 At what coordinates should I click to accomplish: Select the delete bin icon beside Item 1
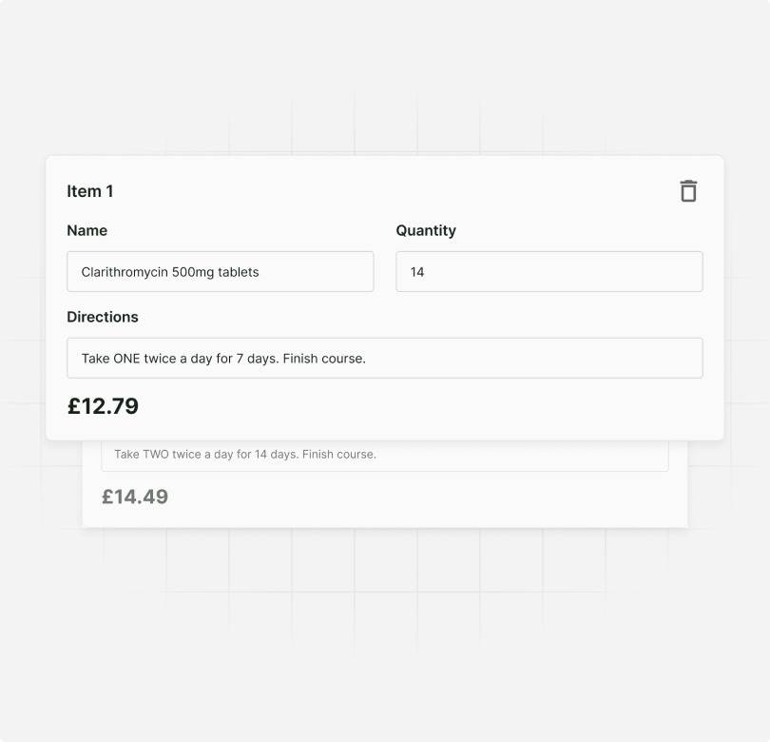[x=688, y=190]
